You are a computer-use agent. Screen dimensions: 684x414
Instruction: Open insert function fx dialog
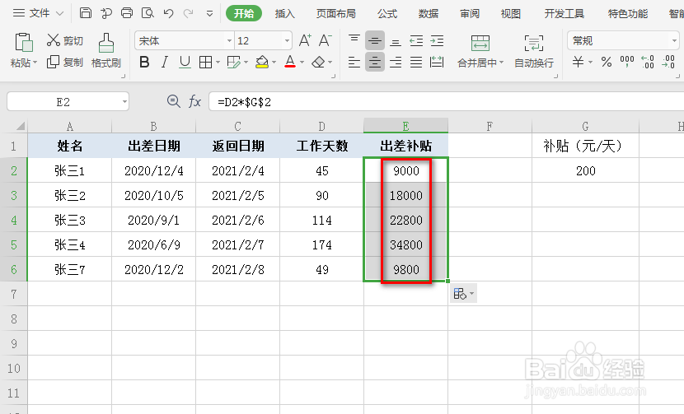click(194, 101)
